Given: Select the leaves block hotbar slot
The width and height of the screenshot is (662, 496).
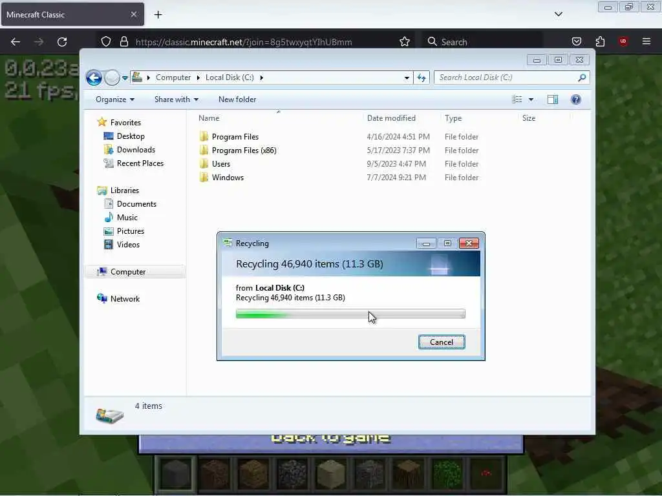Looking at the screenshot, I should coord(447,474).
